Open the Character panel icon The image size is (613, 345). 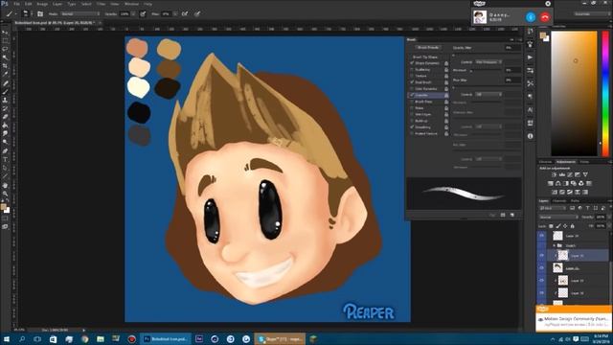click(x=530, y=110)
